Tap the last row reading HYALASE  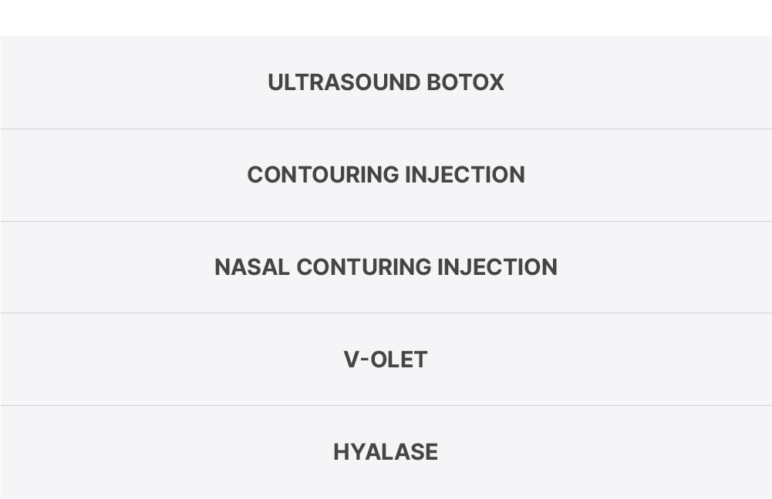point(386,452)
